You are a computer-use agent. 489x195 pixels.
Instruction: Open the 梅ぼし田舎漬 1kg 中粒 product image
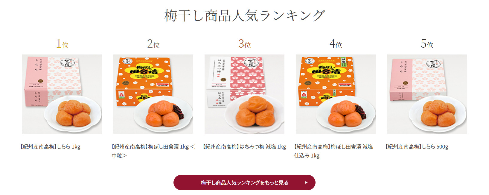click(x=153, y=94)
